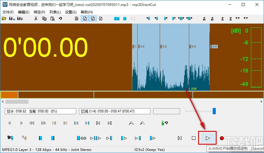Open a file with the folder icon
The image size is (264, 153).
pyautogui.click(x=4, y=18)
